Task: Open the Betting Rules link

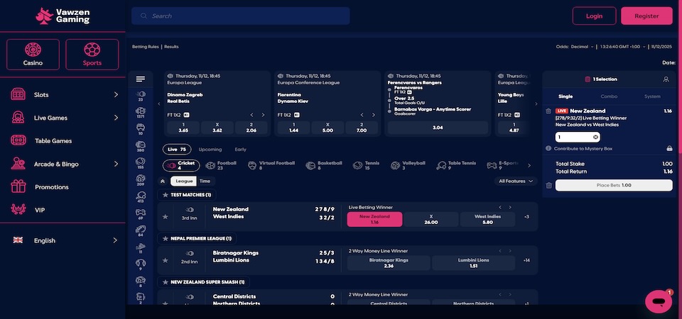Action: [145, 47]
